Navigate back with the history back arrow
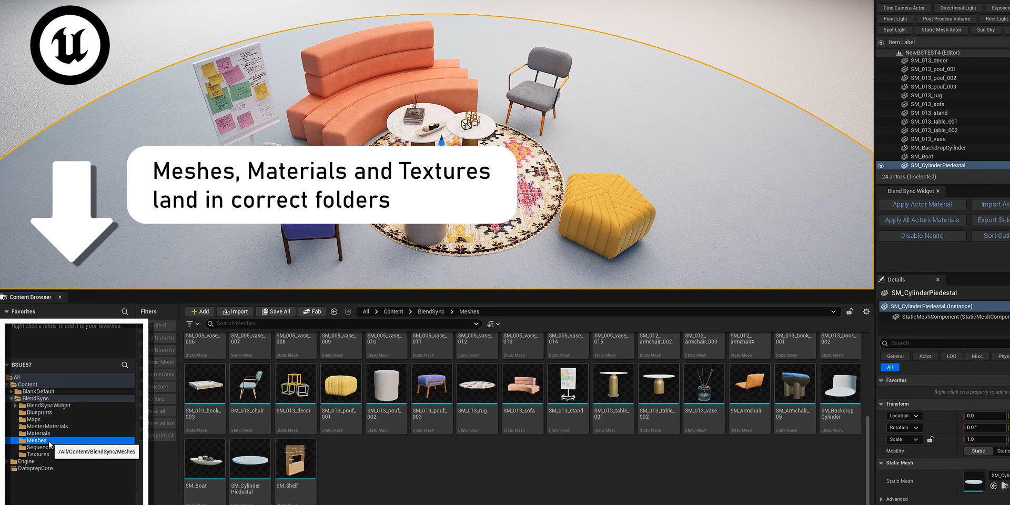1010x505 pixels. click(x=334, y=311)
